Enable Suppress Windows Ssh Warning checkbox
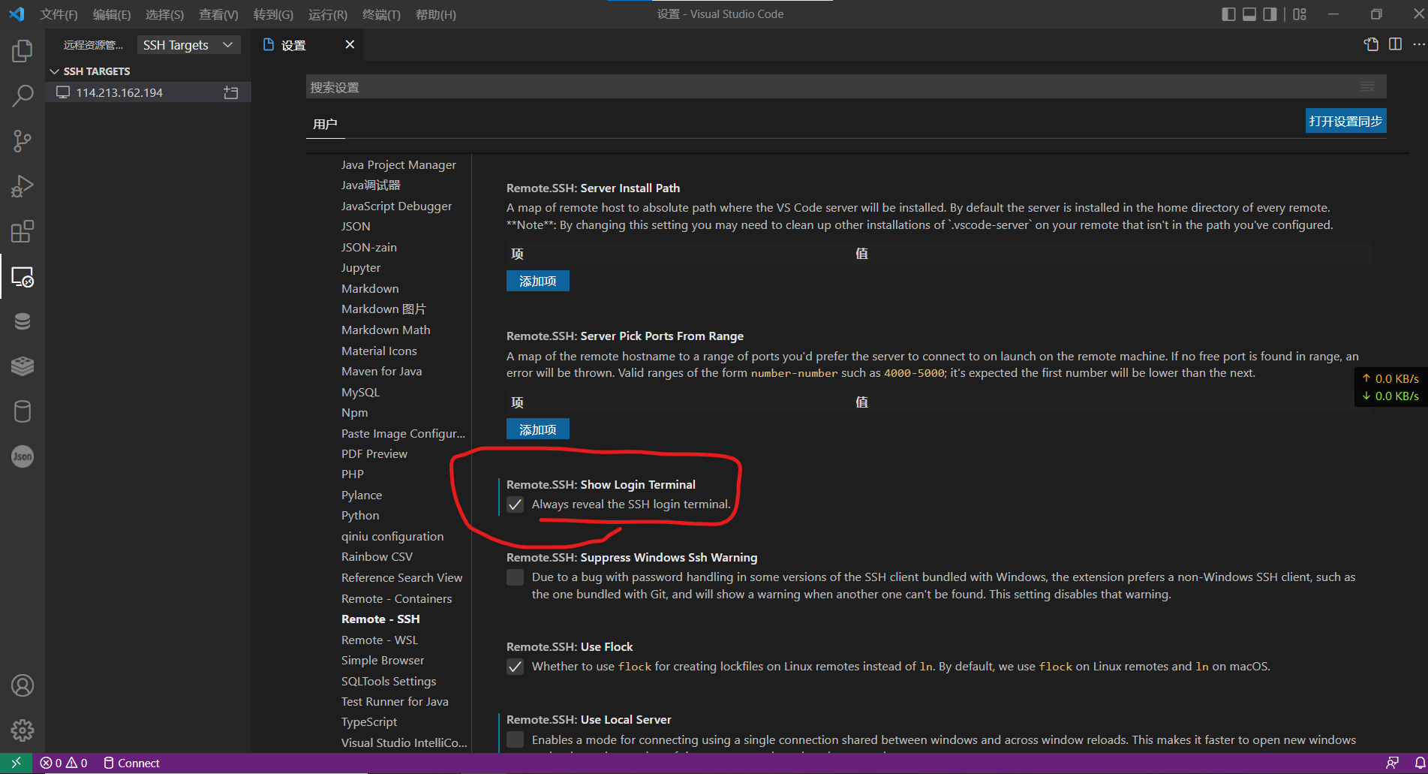Screen dimensions: 1428x774 click(x=515, y=577)
